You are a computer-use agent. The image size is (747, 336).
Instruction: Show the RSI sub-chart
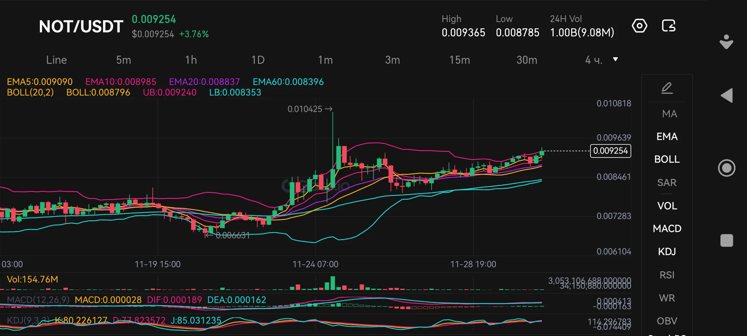tap(667, 275)
